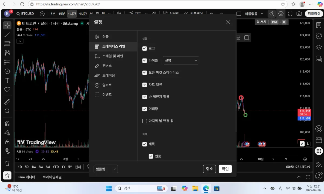Image resolution: width=324 pixels, height=194 pixels.
Task: Lock all drawings using the padlock icon
Action: click(7, 142)
